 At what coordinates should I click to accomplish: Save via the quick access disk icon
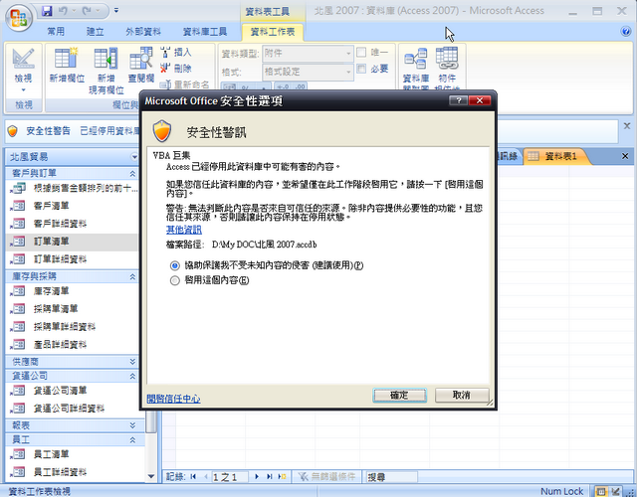[x=47, y=11]
